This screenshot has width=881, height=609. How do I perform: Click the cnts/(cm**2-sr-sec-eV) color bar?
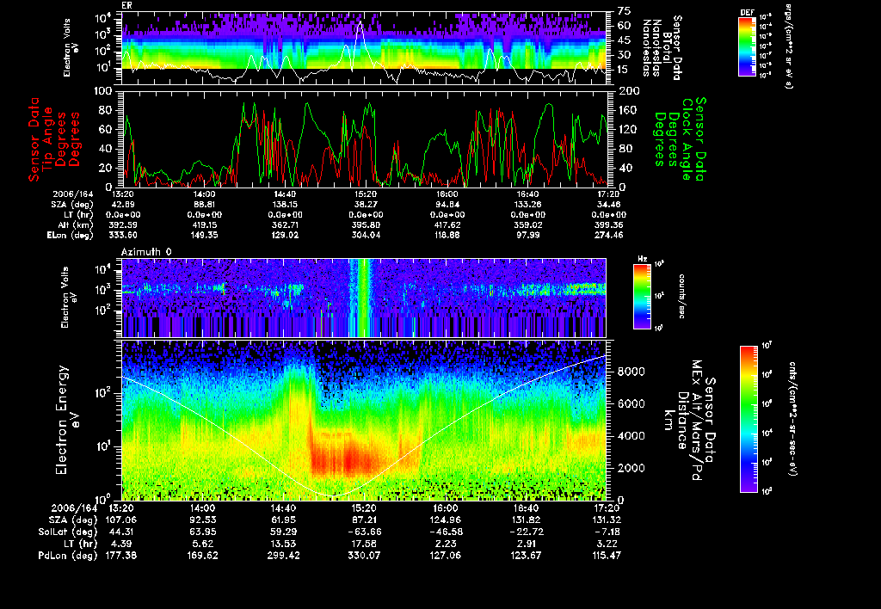(748, 419)
